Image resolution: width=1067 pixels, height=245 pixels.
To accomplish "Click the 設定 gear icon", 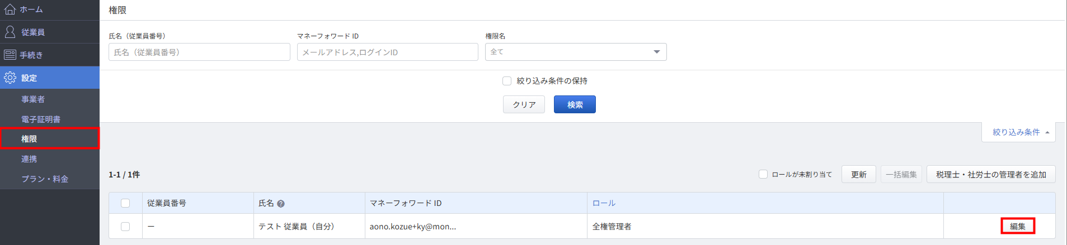I will [x=10, y=78].
